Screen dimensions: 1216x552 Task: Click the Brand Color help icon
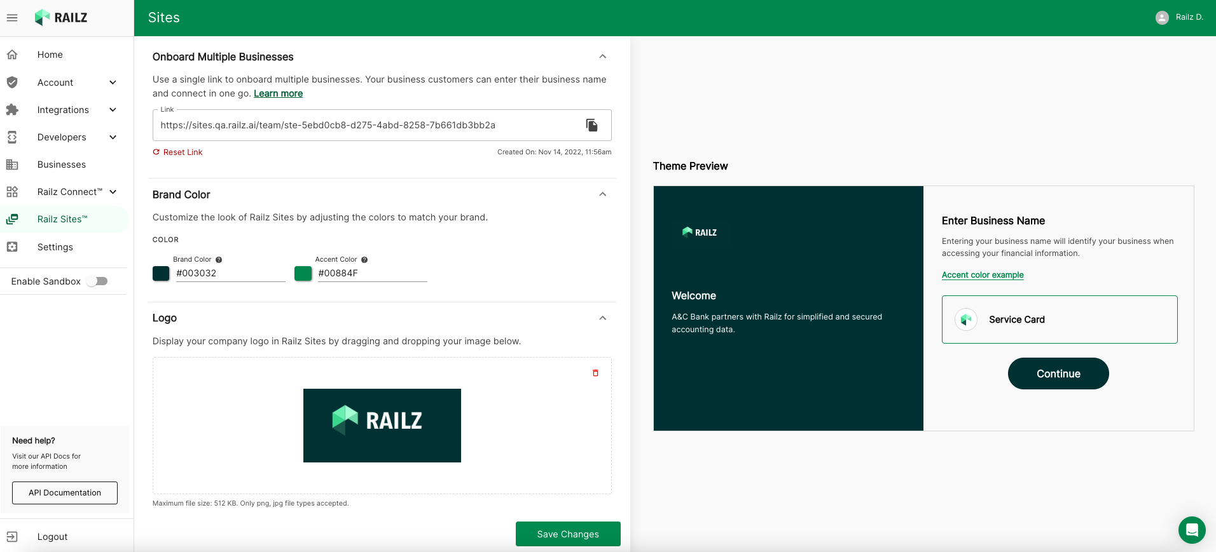coord(219,260)
